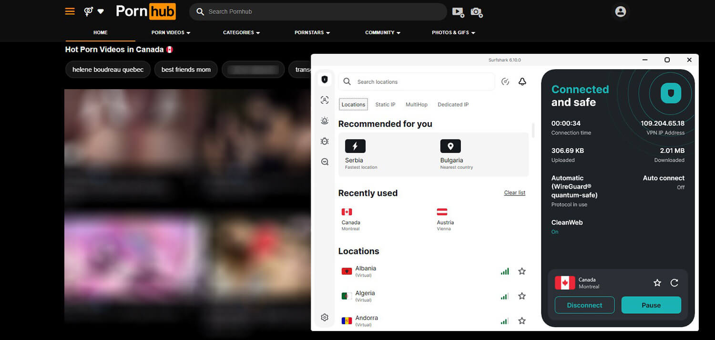
Task: Click the site logo in the header
Action: [x=146, y=11]
